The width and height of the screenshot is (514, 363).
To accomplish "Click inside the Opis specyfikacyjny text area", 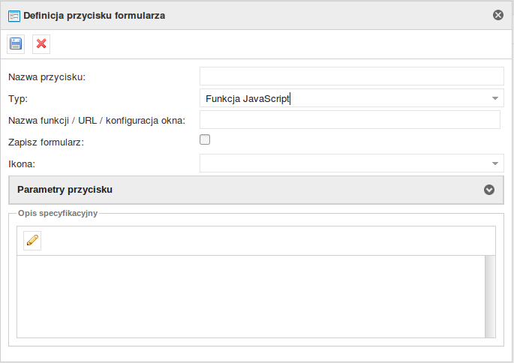I will point(251,296).
